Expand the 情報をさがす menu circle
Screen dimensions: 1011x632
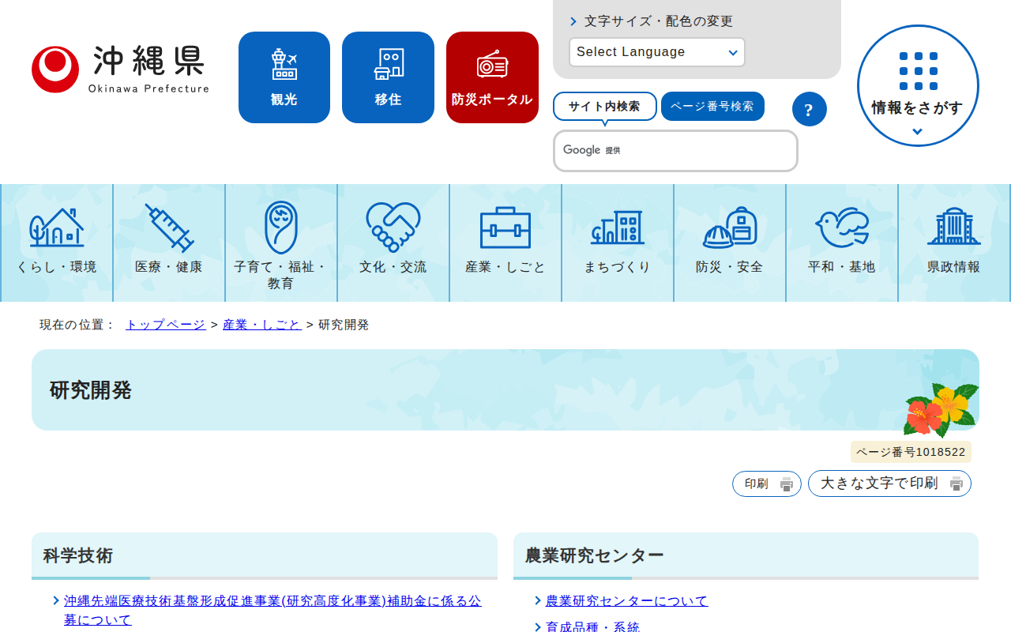(x=918, y=86)
